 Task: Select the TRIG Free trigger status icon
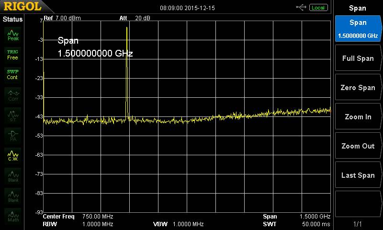(x=12, y=55)
